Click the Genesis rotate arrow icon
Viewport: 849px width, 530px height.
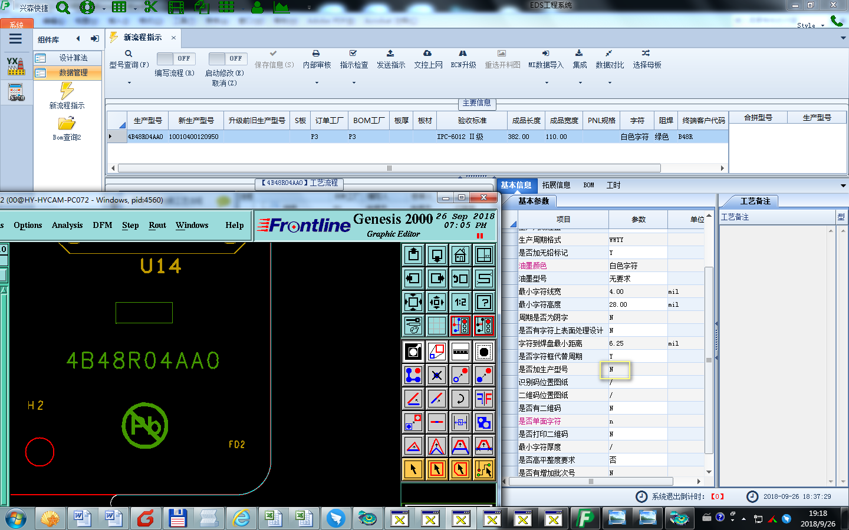click(x=460, y=399)
